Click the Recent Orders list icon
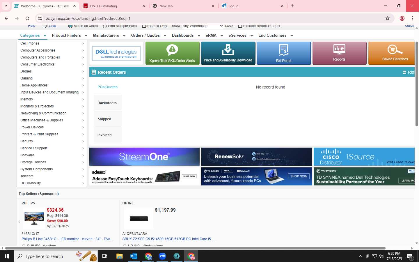The height and width of the screenshot is (262, 419). pyautogui.click(x=94, y=72)
